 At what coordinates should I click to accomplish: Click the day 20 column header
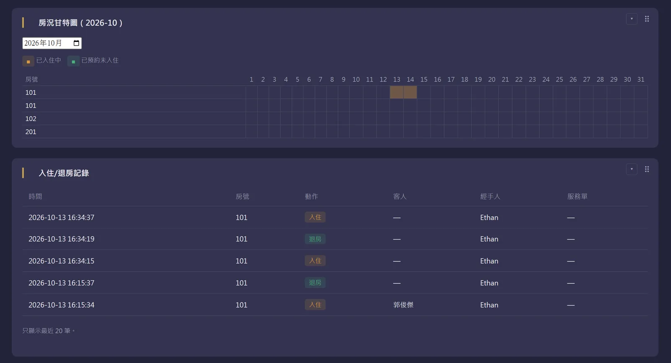point(492,79)
